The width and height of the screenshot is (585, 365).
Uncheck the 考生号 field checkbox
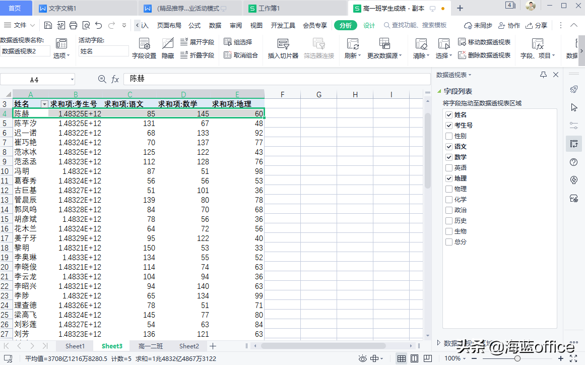pos(449,126)
